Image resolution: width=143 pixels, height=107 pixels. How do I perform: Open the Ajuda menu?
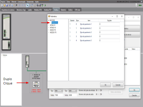pyautogui.click(x=37, y=2)
